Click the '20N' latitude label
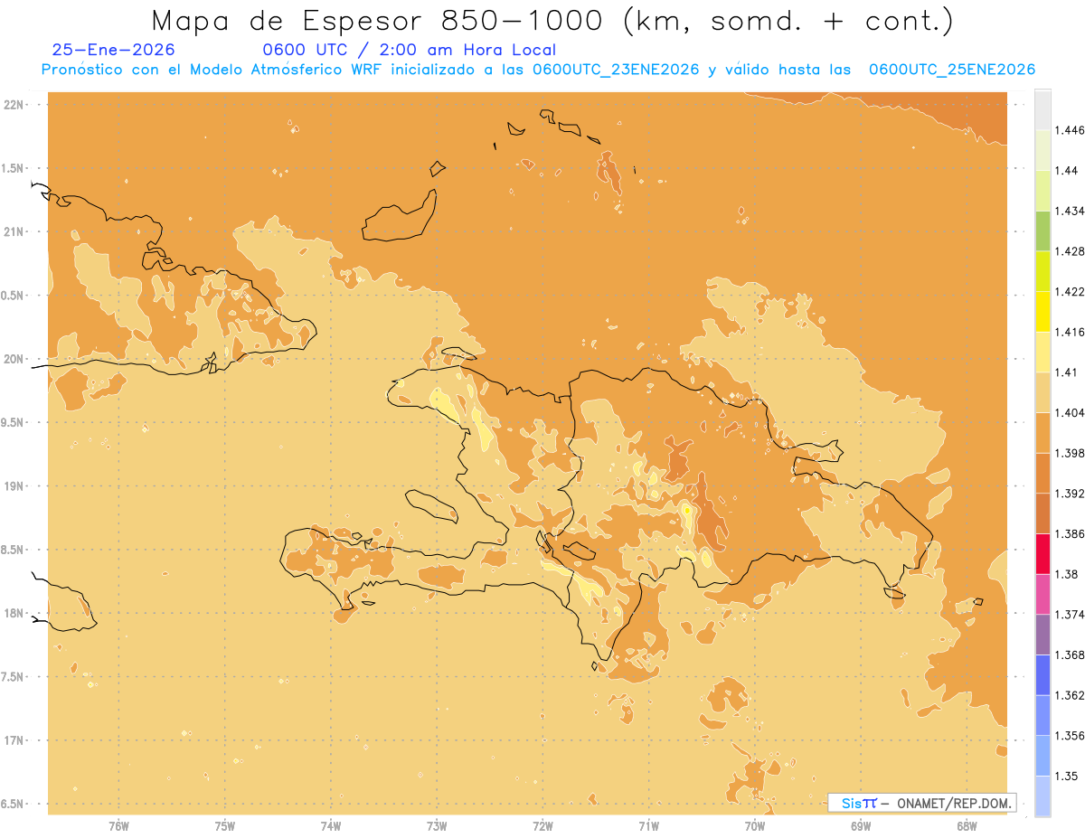Viewport: 1085px width, 838px height. click(x=14, y=359)
